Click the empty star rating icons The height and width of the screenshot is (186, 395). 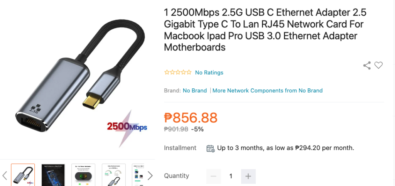click(x=178, y=72)
